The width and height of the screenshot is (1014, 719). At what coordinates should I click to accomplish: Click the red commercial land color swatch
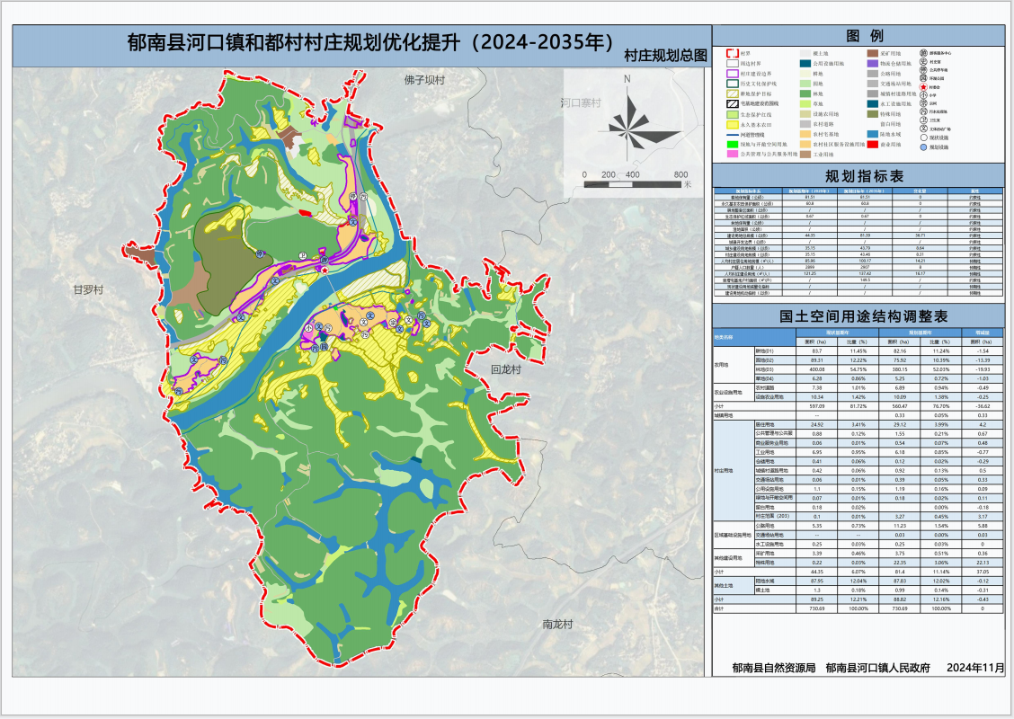[873, 144]
